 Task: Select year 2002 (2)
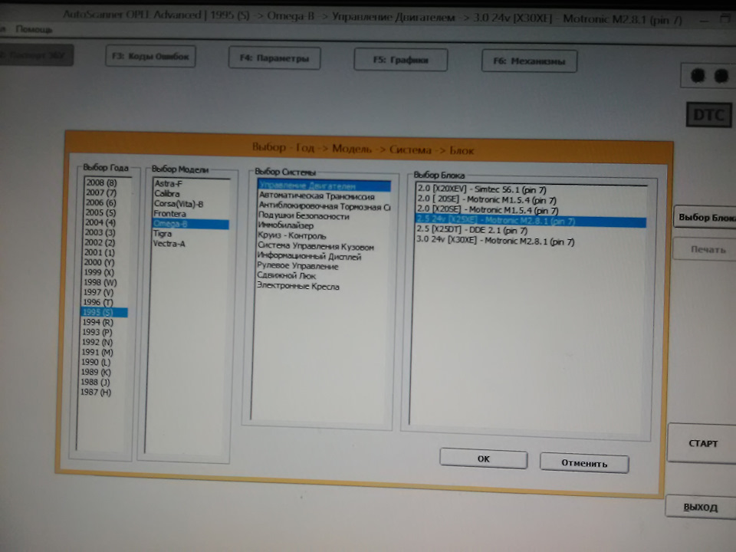99,242
